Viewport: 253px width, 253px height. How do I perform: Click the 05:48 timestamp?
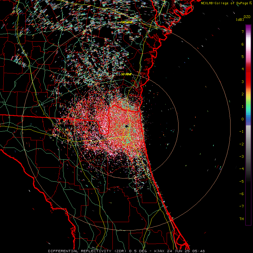pos(198,251)
